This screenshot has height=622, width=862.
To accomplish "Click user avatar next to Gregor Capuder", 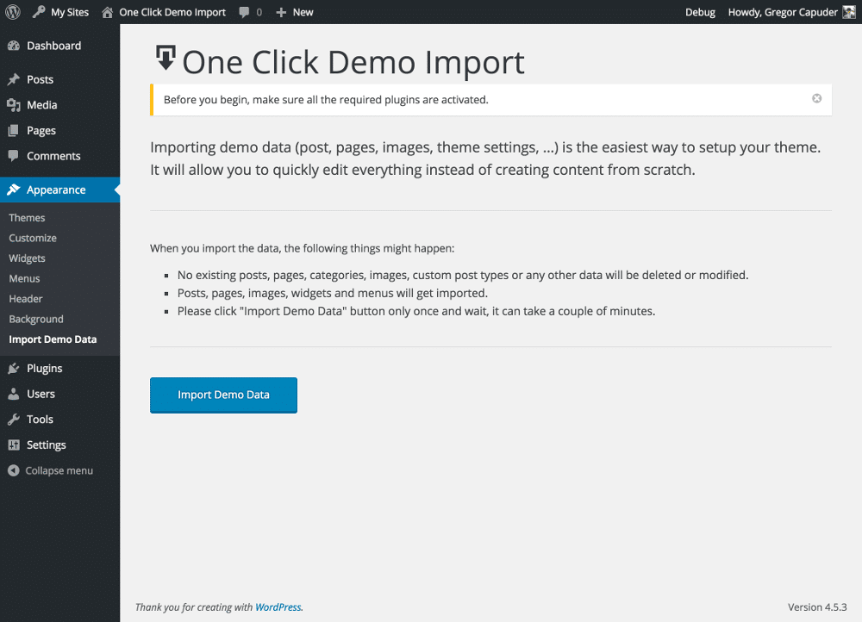I will pos(849,12).
